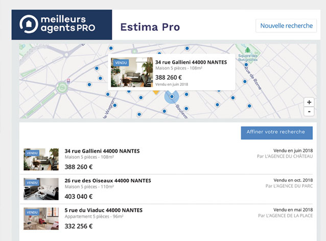Screen dimensions: 326x241
Task: Zoom in the map with plus button
Action: point(309,102)
